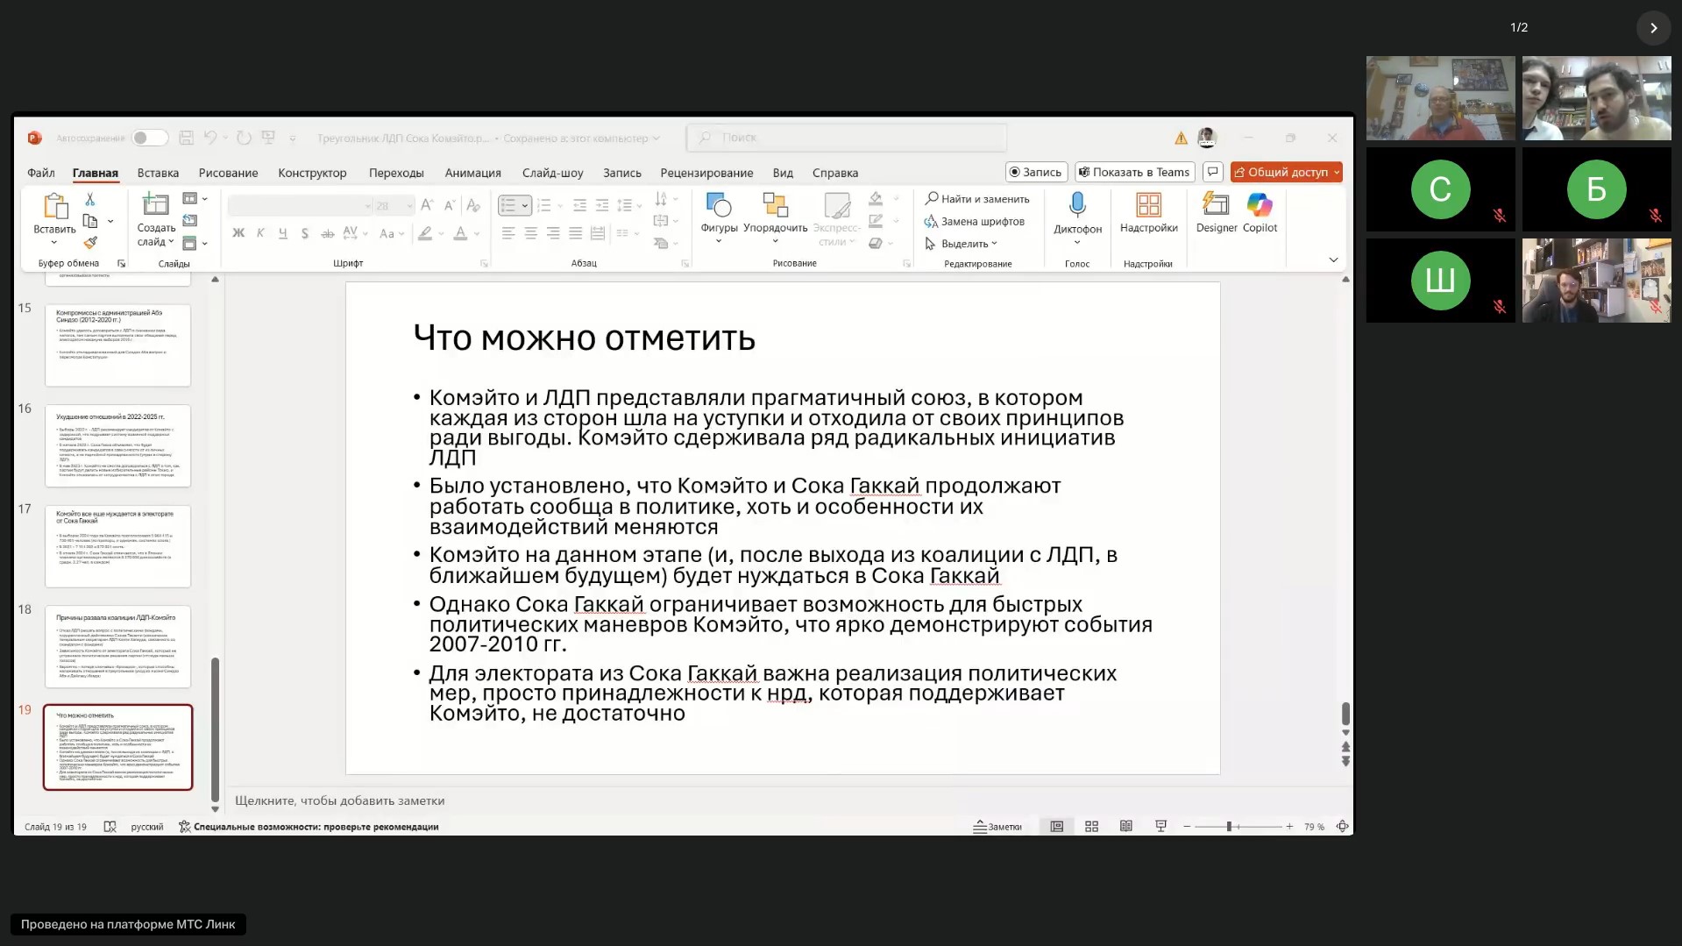1682x946 pixels.
Task: Switch to reading view in status bar
Action: point(1126,826)
